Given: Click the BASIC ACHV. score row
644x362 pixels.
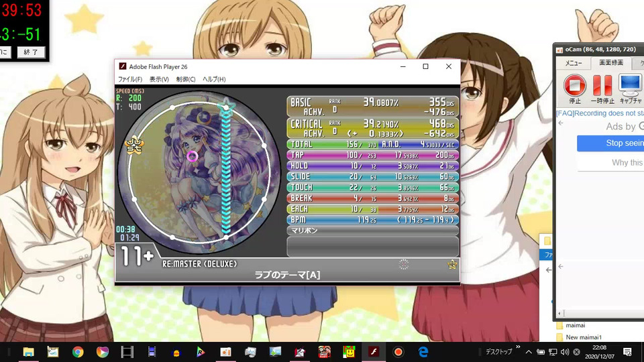Looking at the screenshot, I should click(372, 107).
